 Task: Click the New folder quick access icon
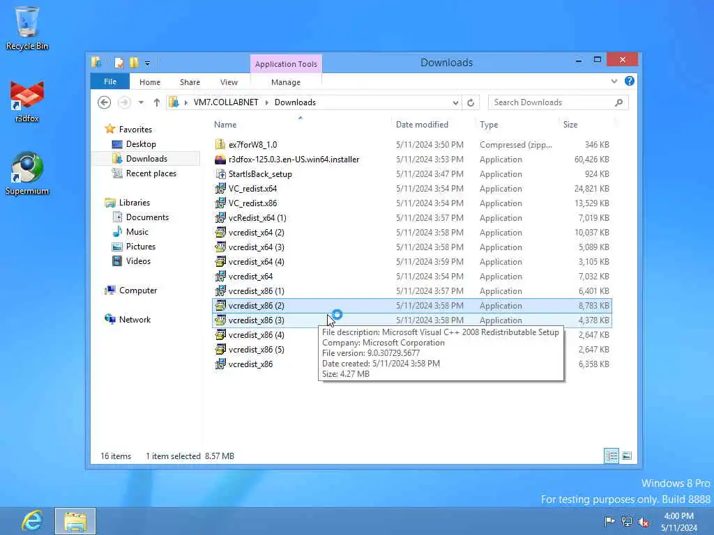point(134,63)
